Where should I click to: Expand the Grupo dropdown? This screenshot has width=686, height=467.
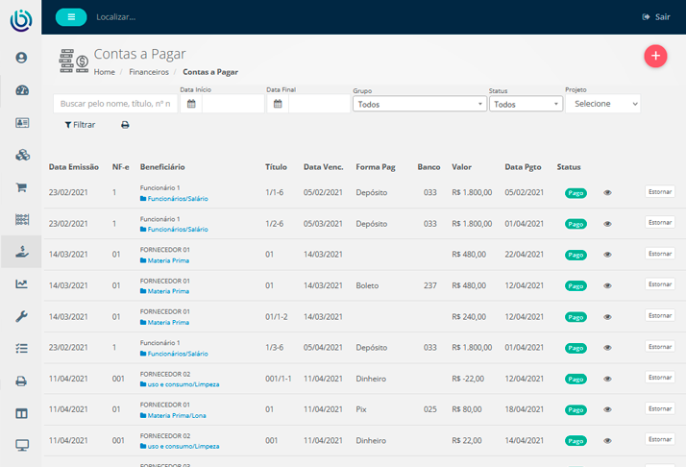(419, 104)
